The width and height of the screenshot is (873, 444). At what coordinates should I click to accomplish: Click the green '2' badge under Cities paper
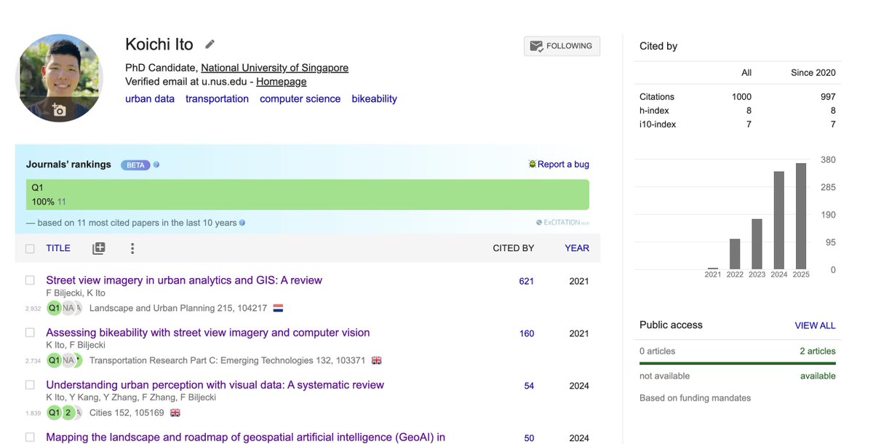68,413
